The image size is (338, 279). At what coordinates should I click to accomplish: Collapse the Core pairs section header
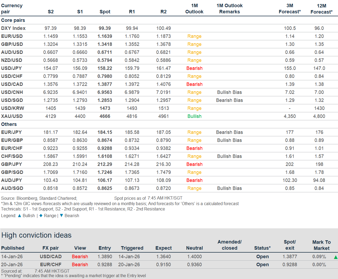pos(14,20)
